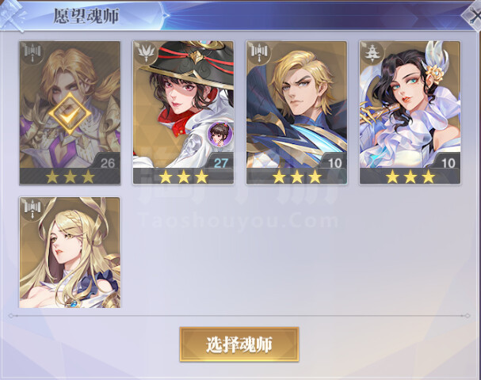Image resolution: width=481 pixels, height=380 pixels.
Task: Click the 愿望魂师 title header
Action: 86,16
